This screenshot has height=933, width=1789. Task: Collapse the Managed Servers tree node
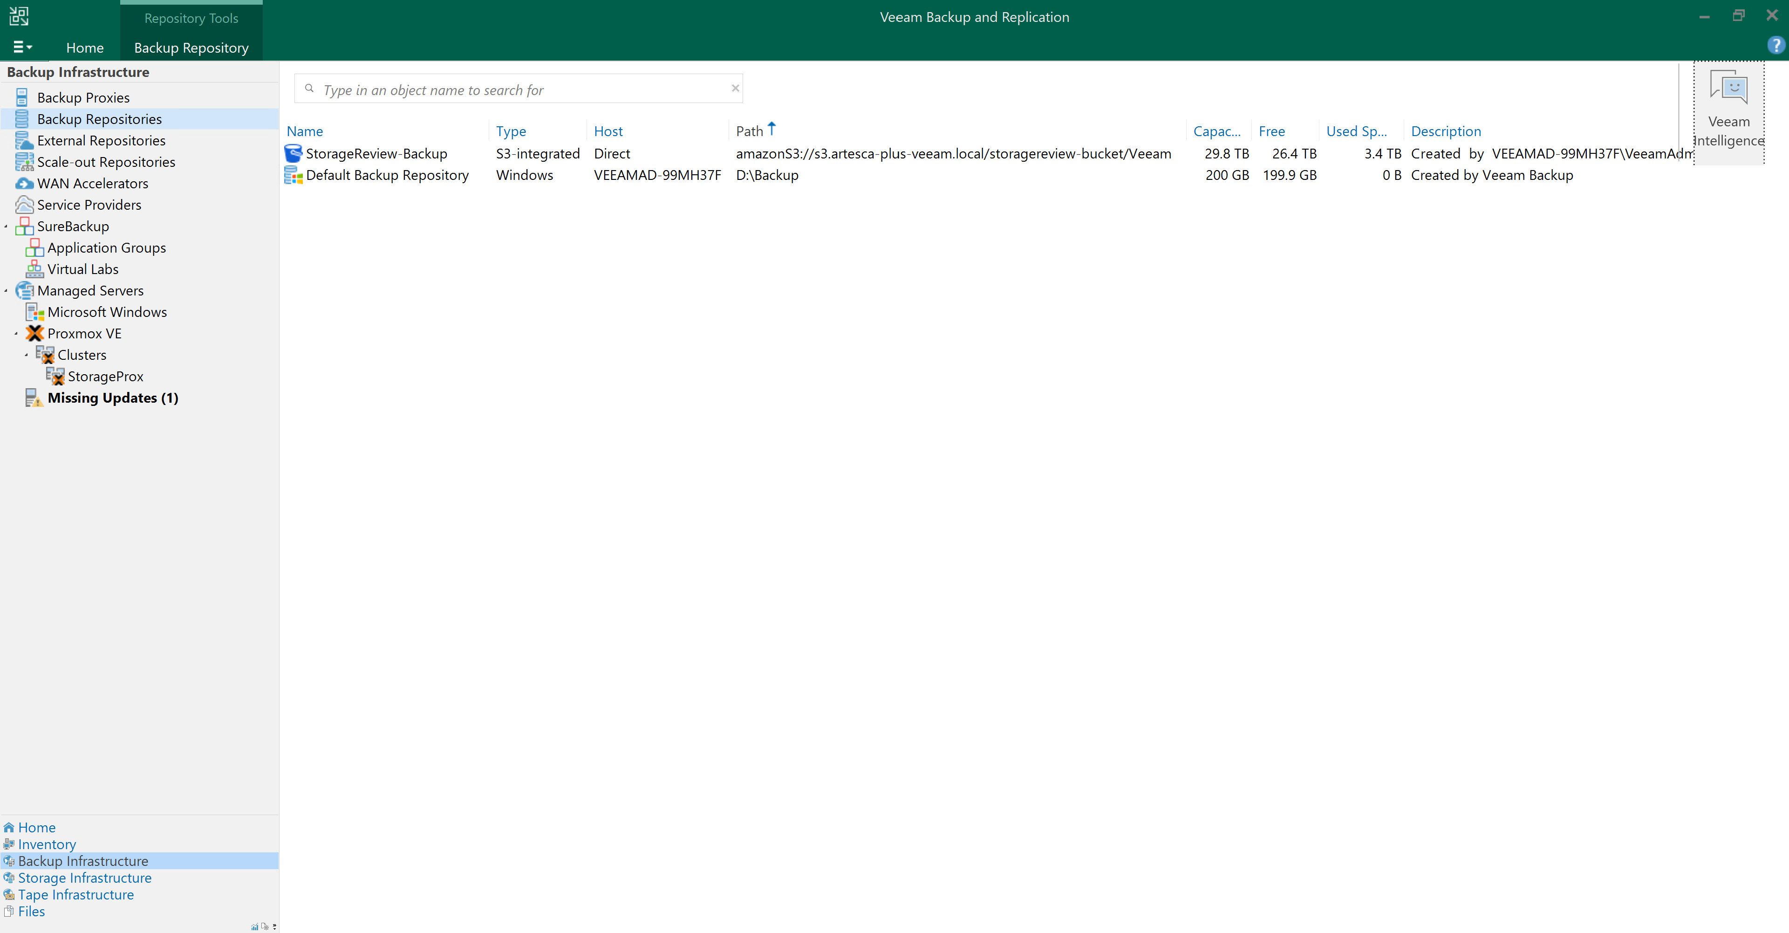click(6, 291)
